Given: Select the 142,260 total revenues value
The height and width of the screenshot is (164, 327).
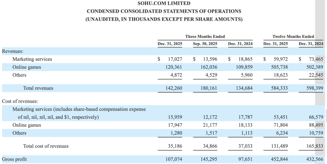Looking at the screenshot, I should point(174,88).
